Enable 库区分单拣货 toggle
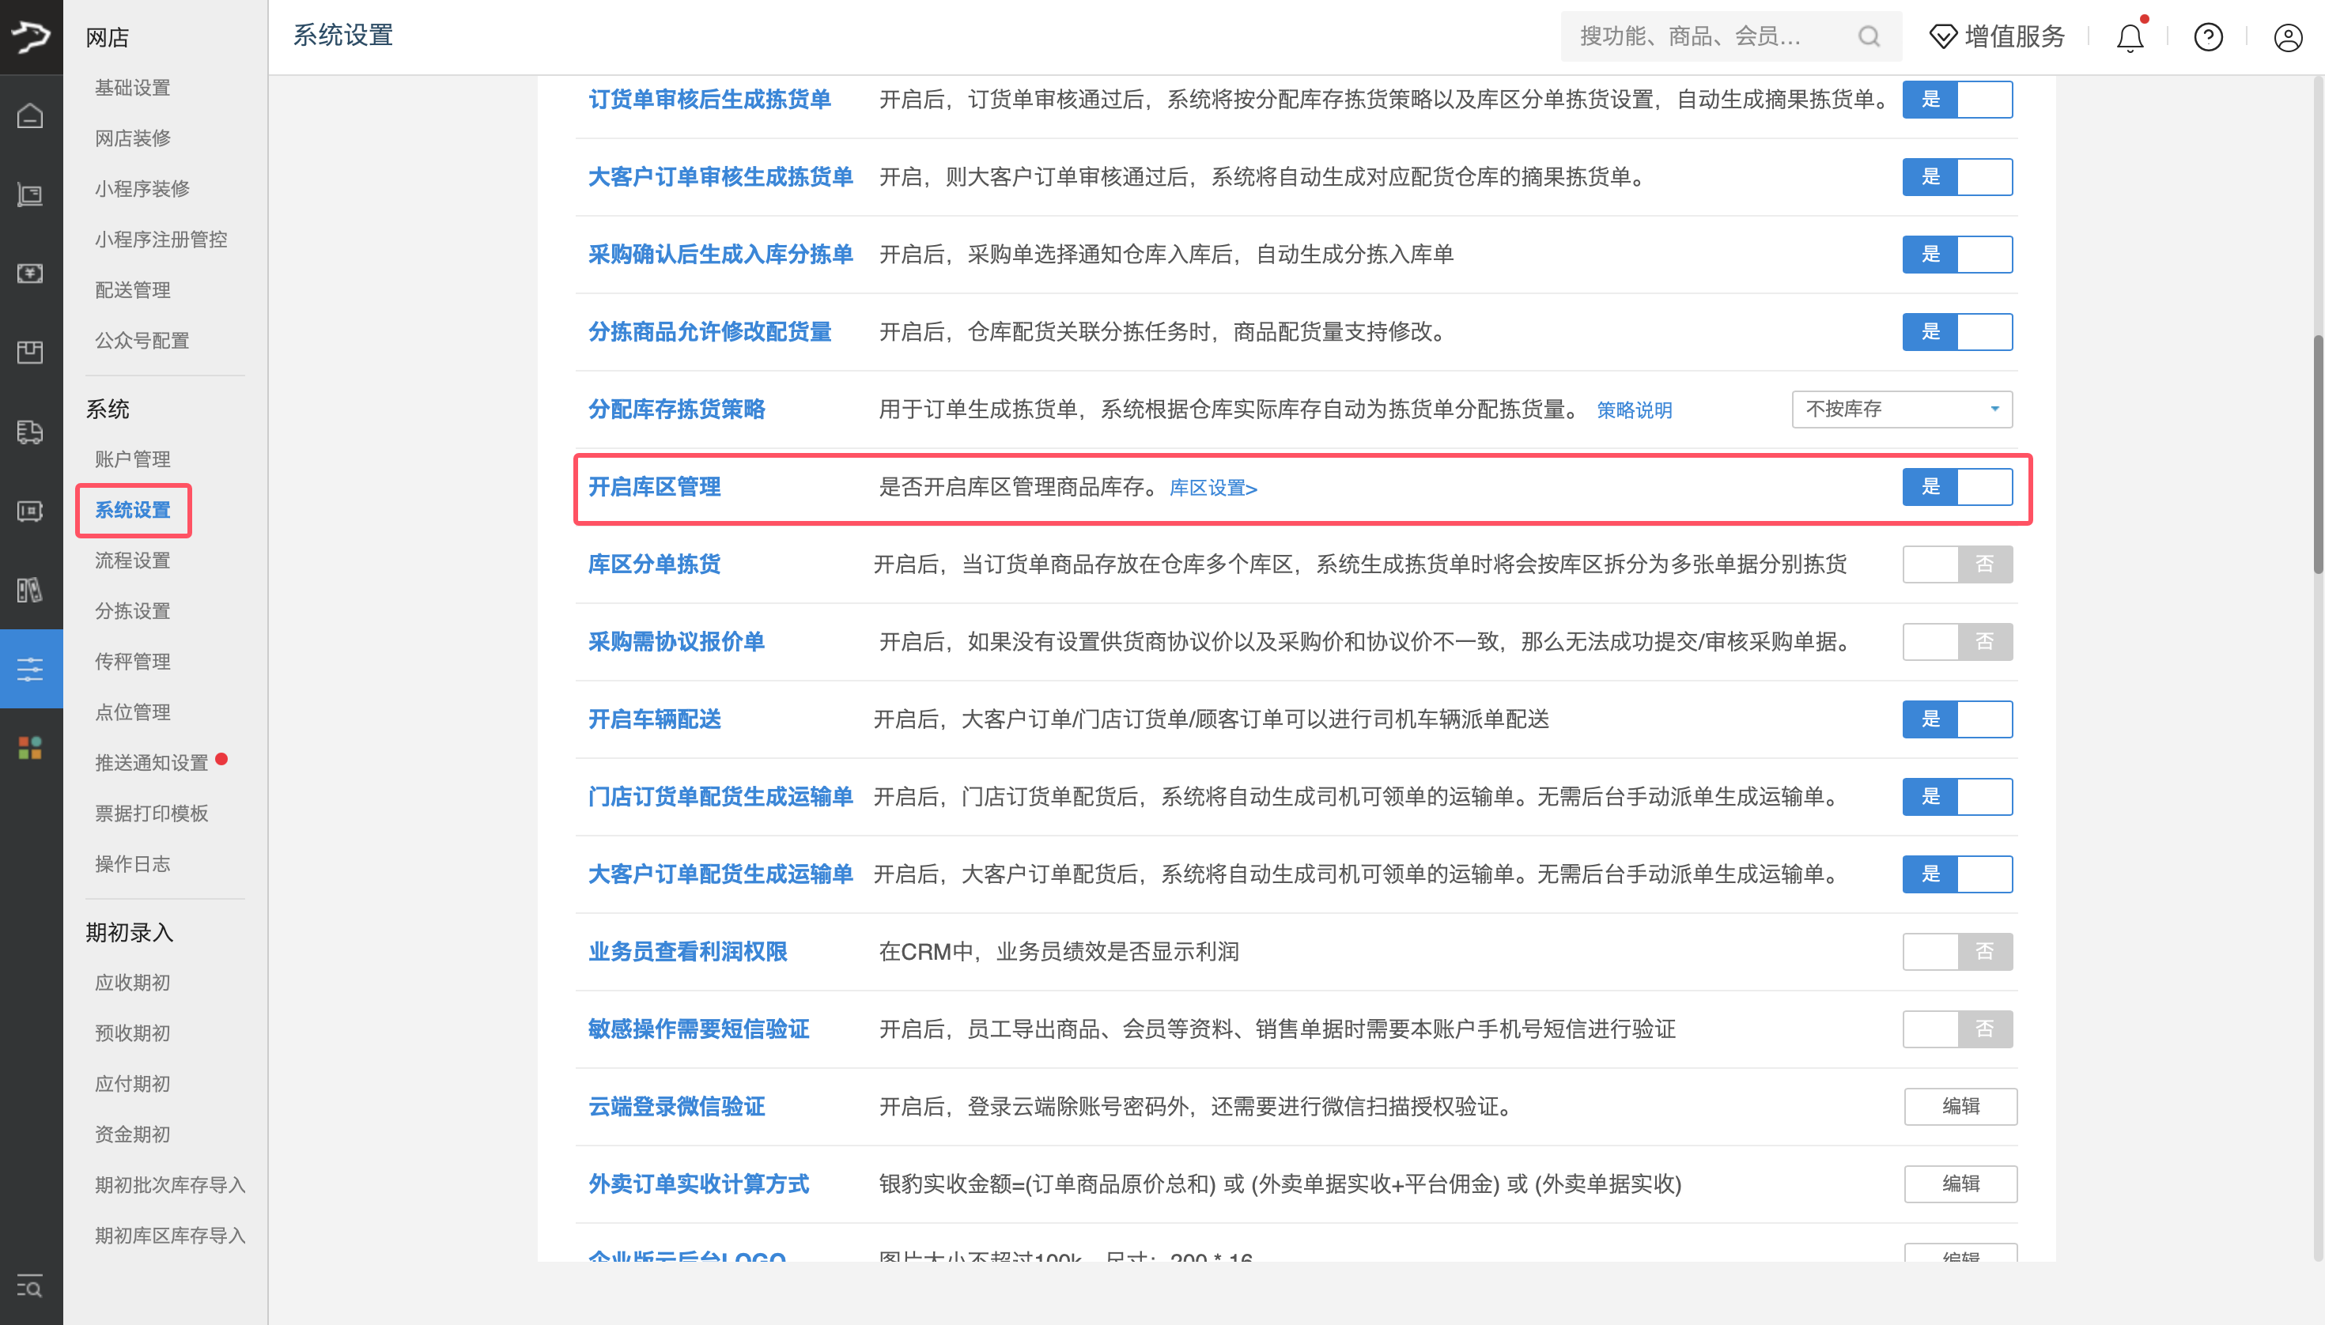Image resolution: width=2325 pixels, height=1325 pixels. point(1957,564)
